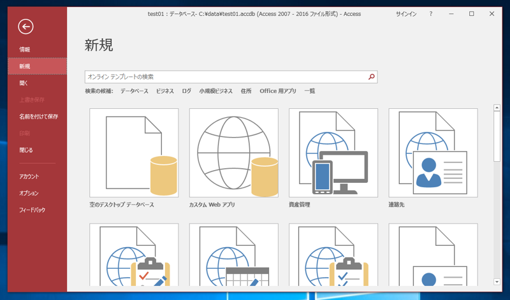Open the アカウント page
The width and height of the screenshot is (510, 300).
(x=38, y=176)
